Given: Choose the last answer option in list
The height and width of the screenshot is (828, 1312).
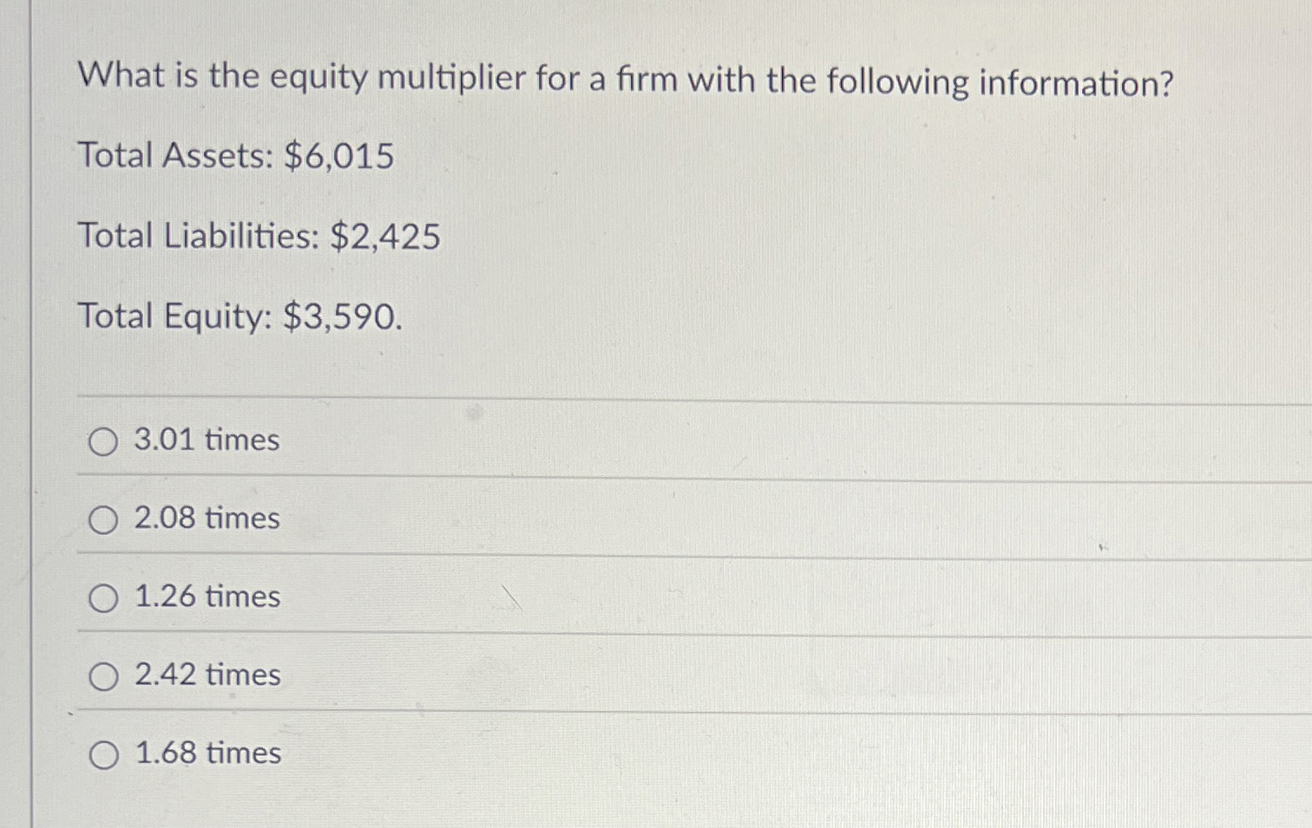Looking at the screenshot, I should [206, 753].
